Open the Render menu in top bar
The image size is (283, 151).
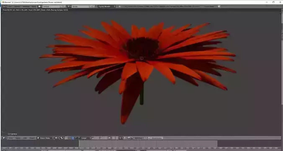tap(17, 6)
